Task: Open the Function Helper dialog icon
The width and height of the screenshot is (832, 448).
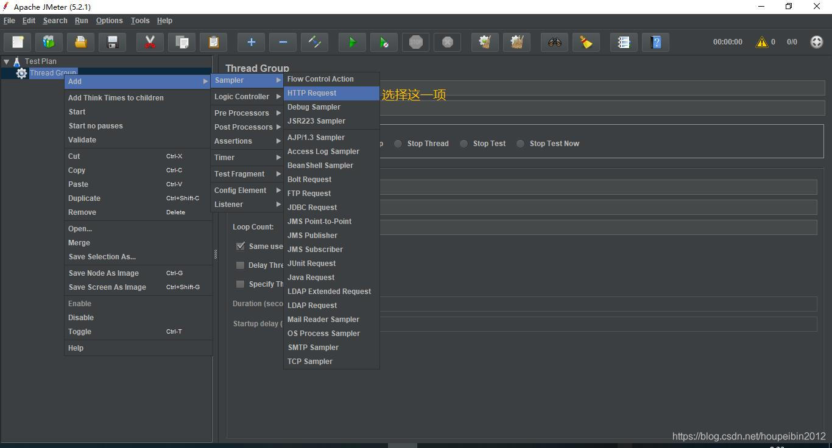Action: click(624, 42)
